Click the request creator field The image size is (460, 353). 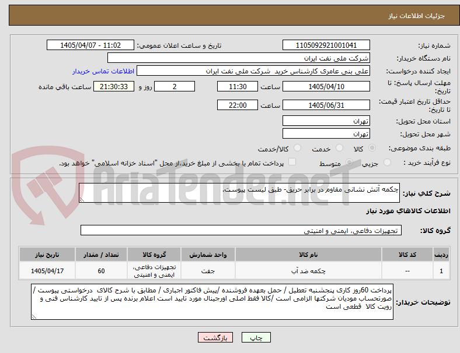coord(253,71)
